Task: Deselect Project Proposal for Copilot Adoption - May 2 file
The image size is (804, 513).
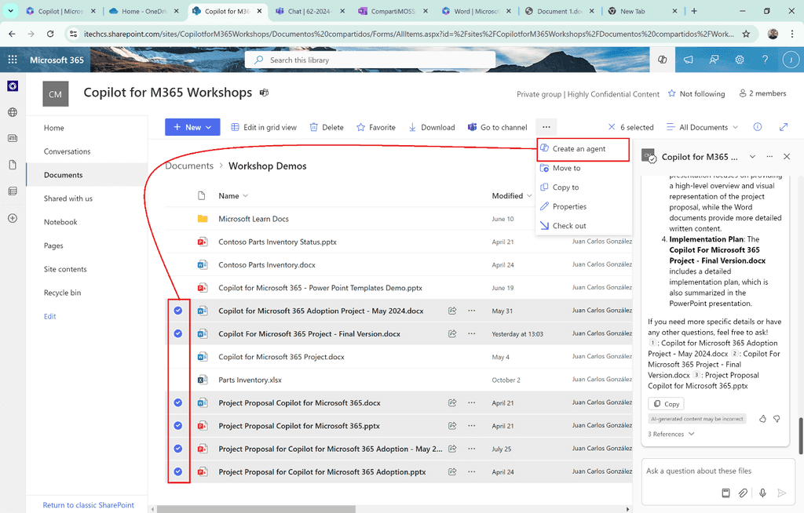Action: click(x=178, y=449)
